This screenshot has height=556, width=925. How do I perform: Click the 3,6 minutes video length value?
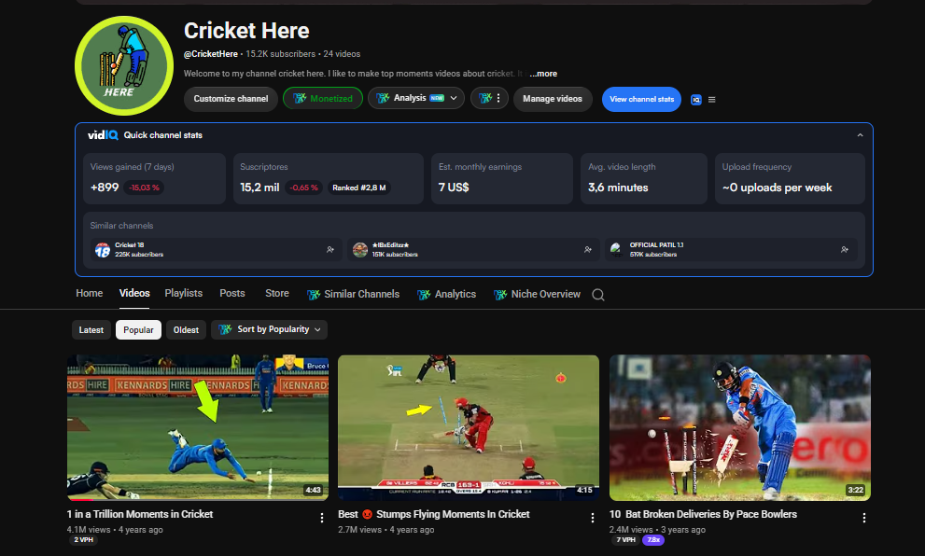click(618, 187)
